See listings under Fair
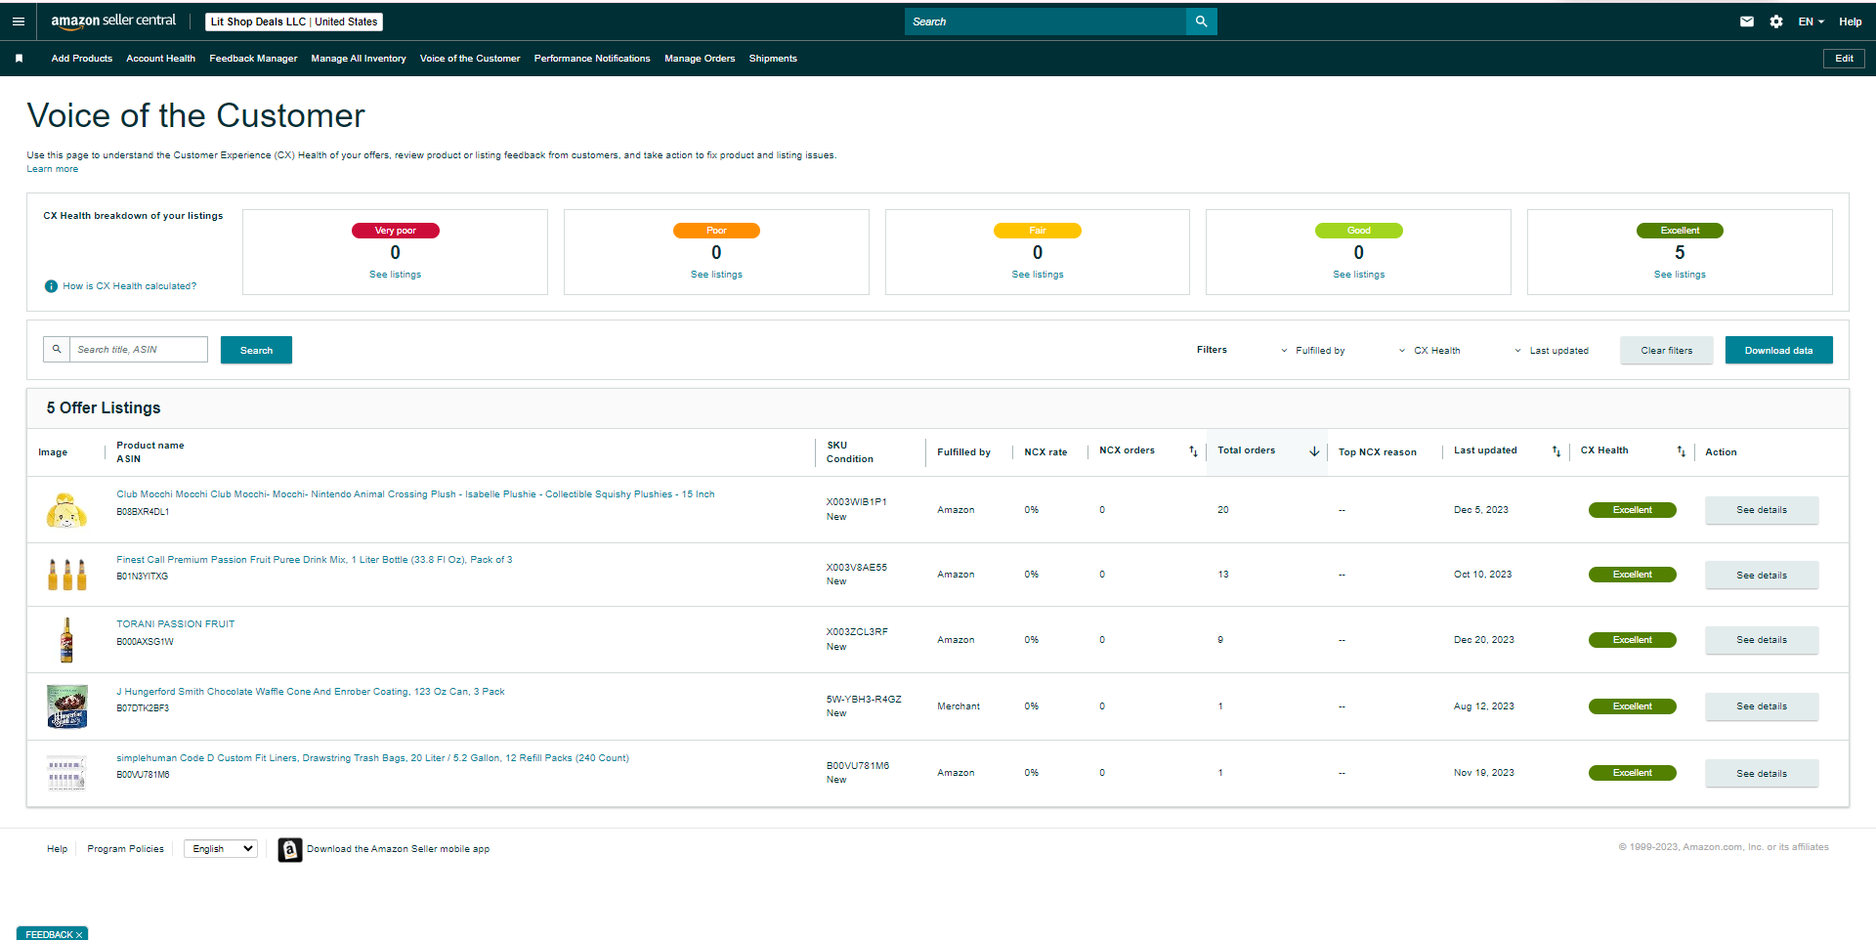Screen dimensions: 1876x940 coord(1038,275)
